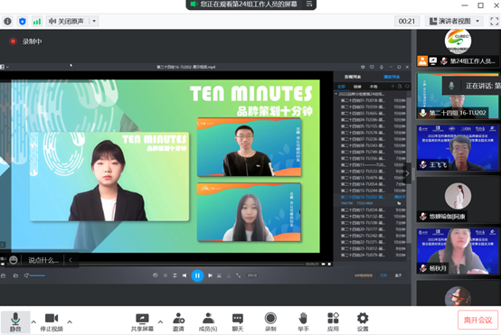Expand the arrow beside 停止视频
The height and width of the screenshot is (335, 501).
click(x=70, y=322)
